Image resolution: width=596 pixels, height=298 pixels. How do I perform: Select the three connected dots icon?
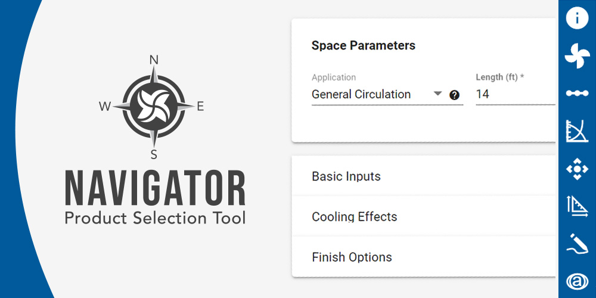[576, 93]
